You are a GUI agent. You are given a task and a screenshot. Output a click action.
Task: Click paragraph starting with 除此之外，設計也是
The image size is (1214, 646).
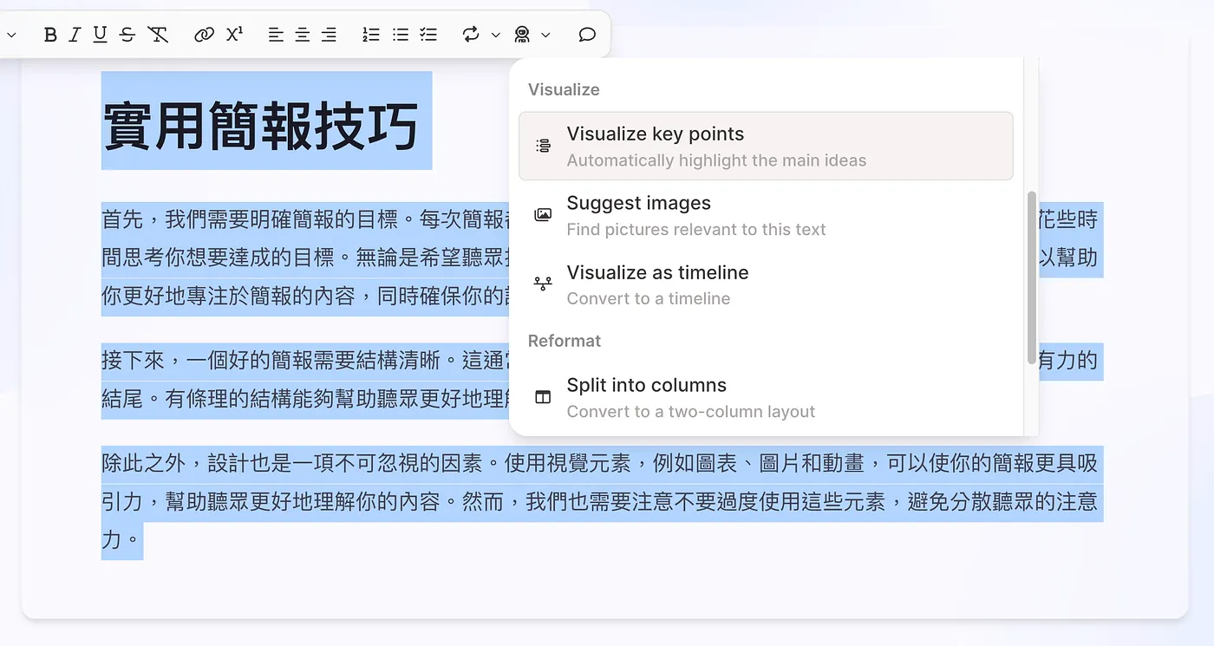(x=602, y=501)
